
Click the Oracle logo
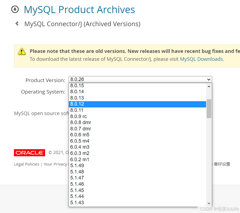[x=30, y=153]
